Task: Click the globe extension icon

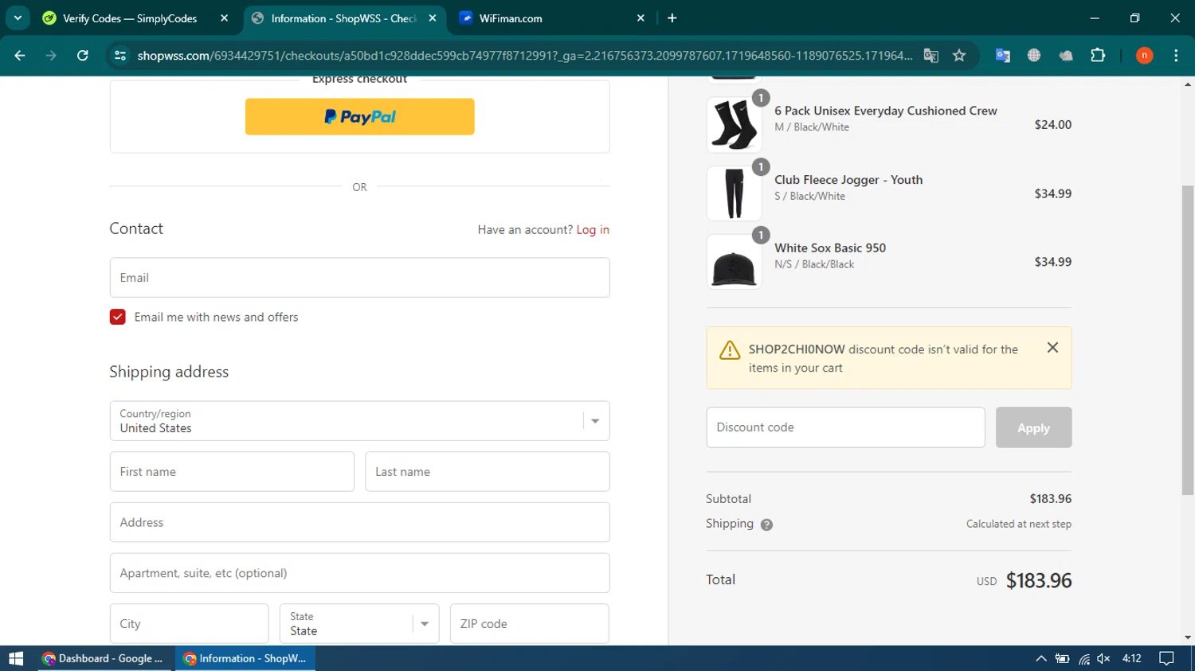Action: [1034, 56]
